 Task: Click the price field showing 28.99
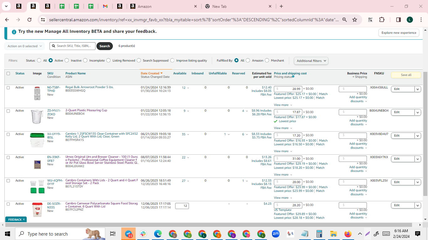click(x=288, y=89)
